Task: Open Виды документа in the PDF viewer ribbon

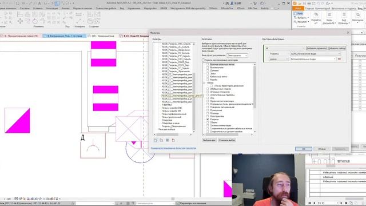Action: point(329,18)
